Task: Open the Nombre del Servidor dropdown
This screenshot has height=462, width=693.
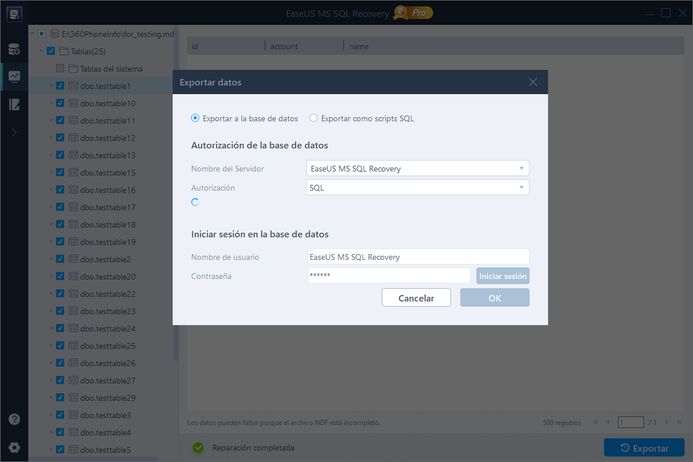Action: [418, 169]
